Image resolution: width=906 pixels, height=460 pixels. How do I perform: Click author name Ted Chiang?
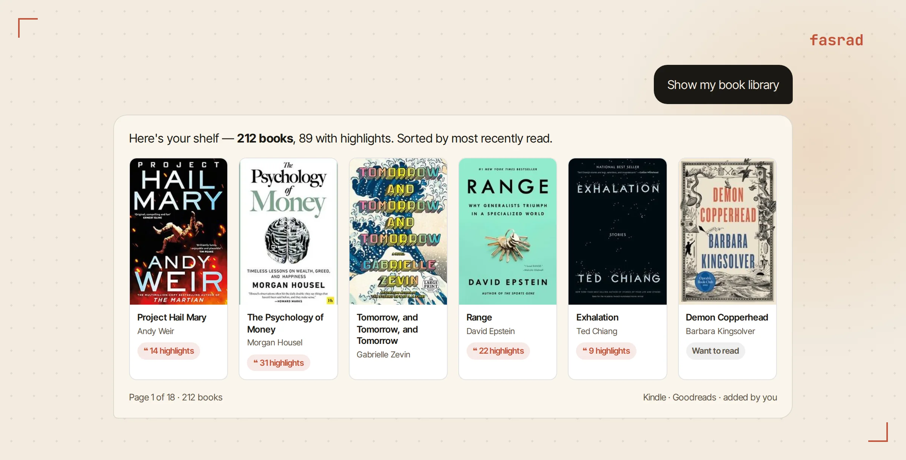597,331
